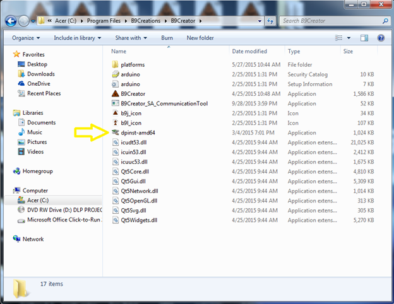Select Program Files in the address breadcrumb
This screenshot has height=304, width=394.
(104, 21)
